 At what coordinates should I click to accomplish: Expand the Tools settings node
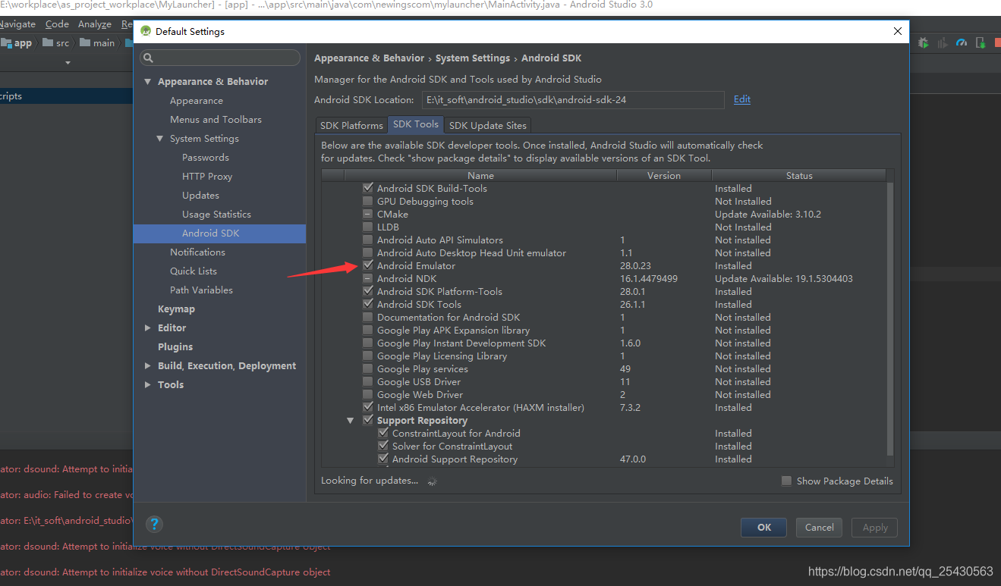(147, 384)
